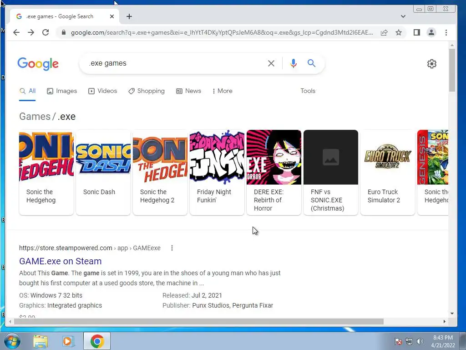
Task: Click the horizontal scrollbar right arrow
Action: (445, 321)
